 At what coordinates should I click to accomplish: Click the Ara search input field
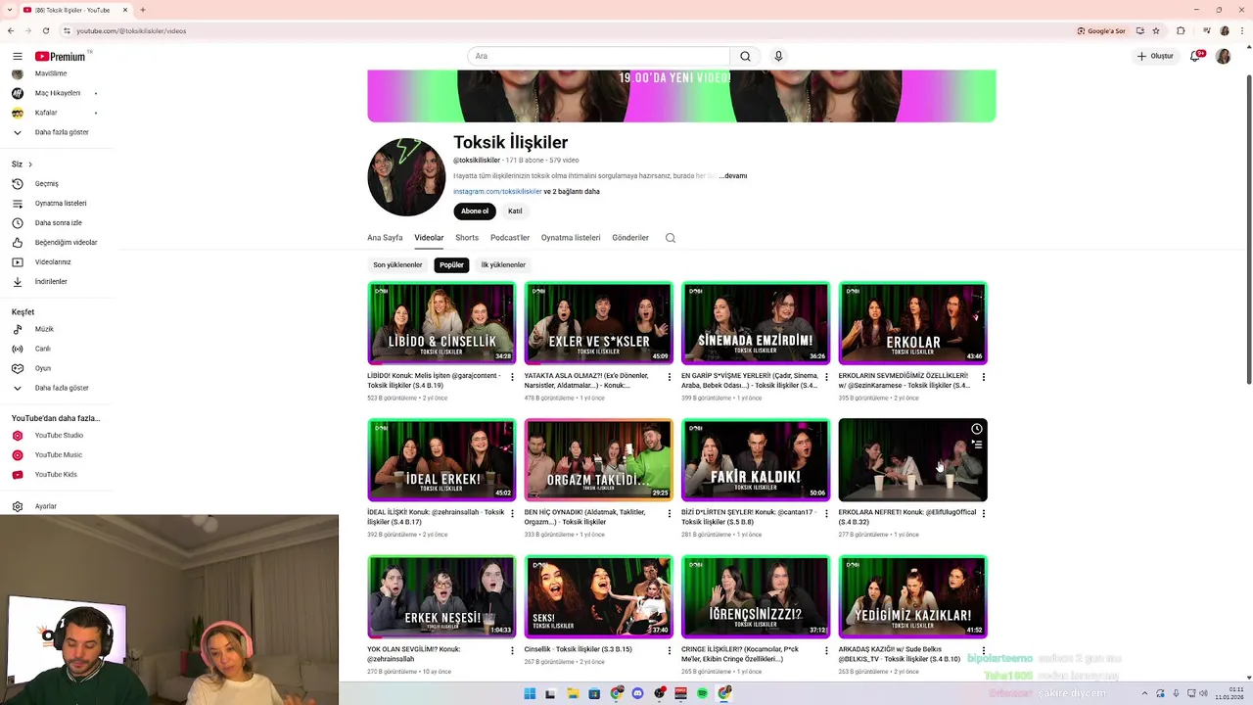point(599,56)
